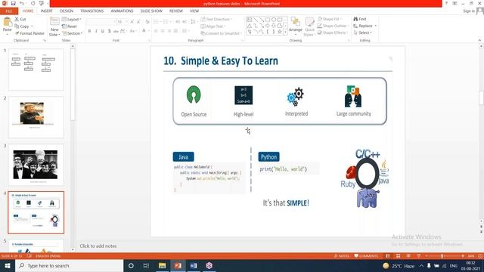484x272 pixels.
Task: Undo the last action in the quick access toolbar
Action: point(22,3)
